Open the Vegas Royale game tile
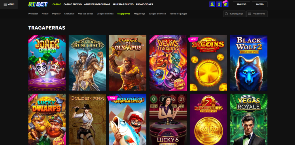 [249, 119]
